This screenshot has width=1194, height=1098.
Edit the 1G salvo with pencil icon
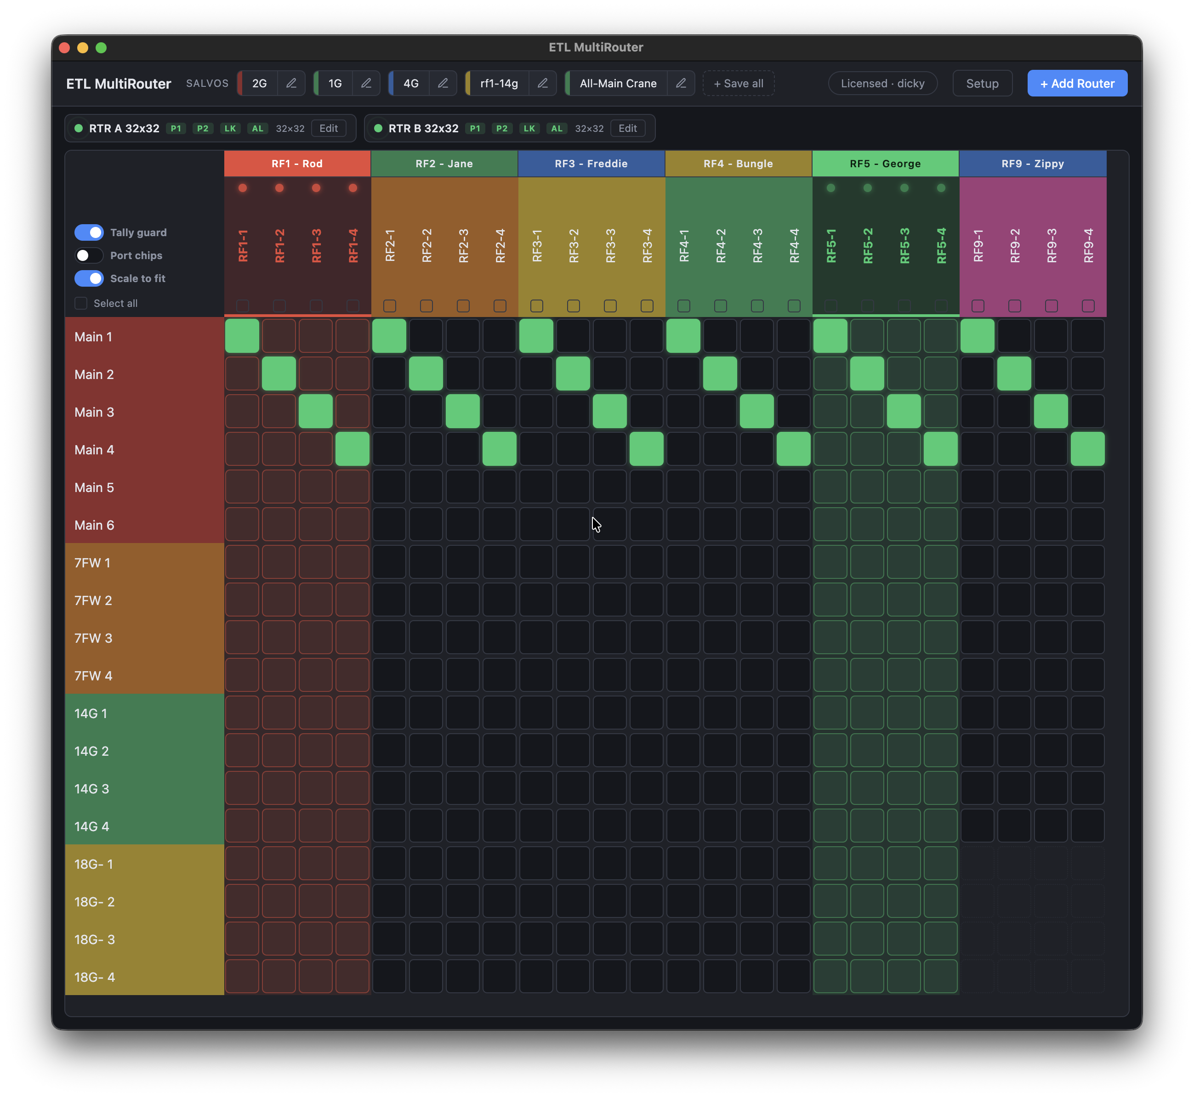pos(367,84)
